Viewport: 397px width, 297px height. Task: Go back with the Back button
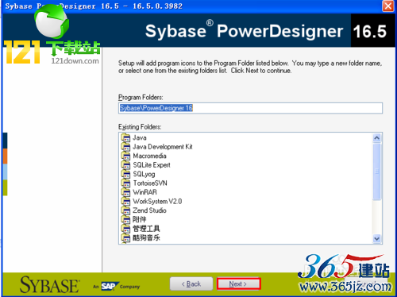(x=191, y=283)
